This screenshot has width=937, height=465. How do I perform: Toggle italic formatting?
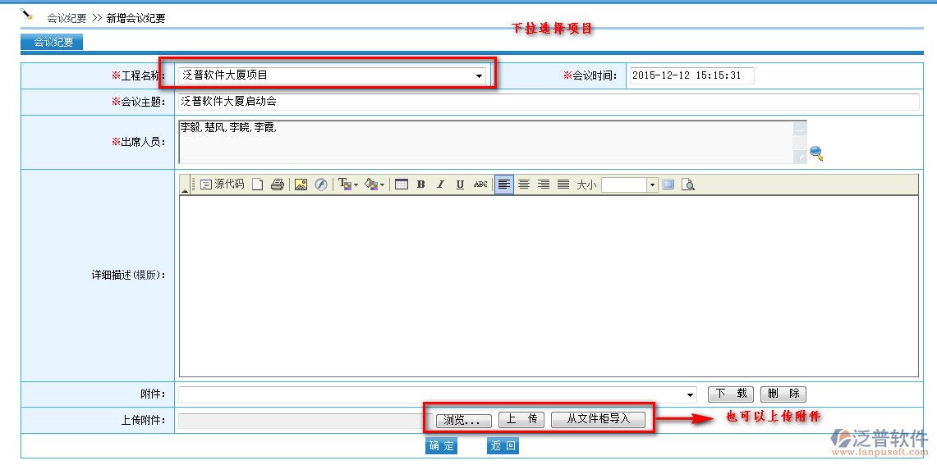pos(440,185)
